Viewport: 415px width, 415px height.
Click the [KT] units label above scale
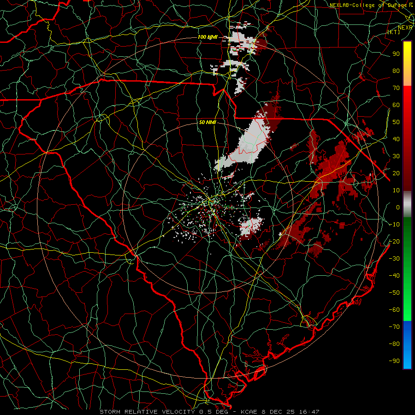[394, 32]
